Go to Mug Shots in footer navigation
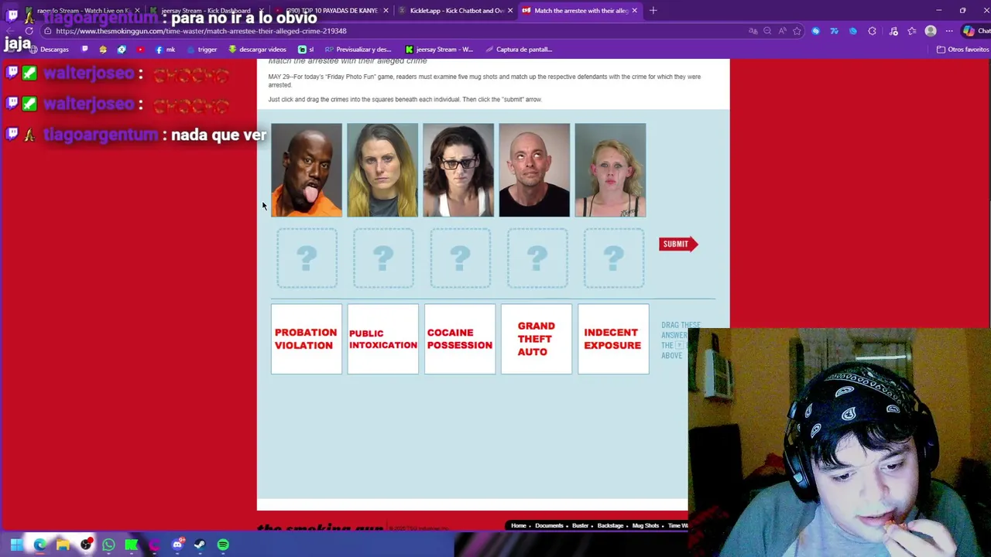The height and width of the screenshot is (557, 991). 646,526
